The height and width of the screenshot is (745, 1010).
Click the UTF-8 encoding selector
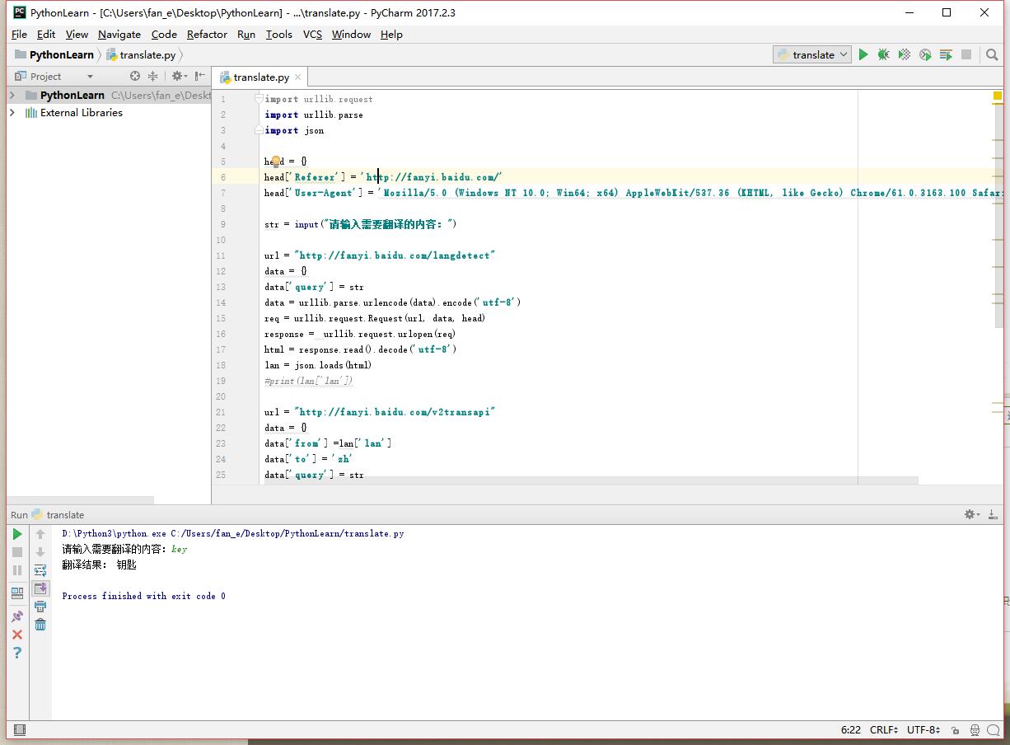[923, 729]
